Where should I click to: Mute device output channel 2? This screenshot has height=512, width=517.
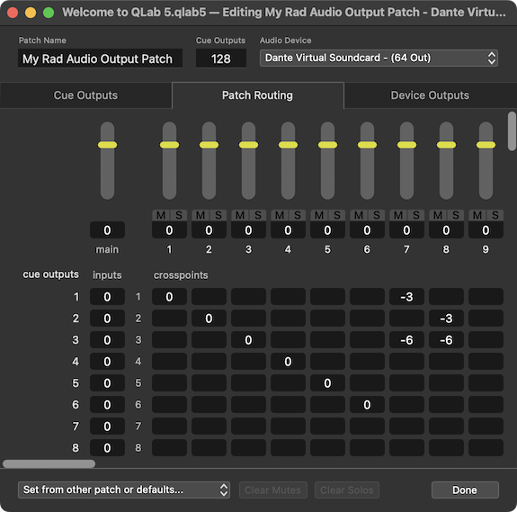[x=201, y=215]
